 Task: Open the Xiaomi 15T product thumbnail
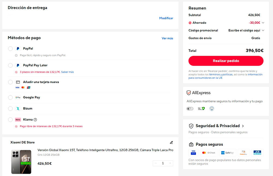coord(21,162)
